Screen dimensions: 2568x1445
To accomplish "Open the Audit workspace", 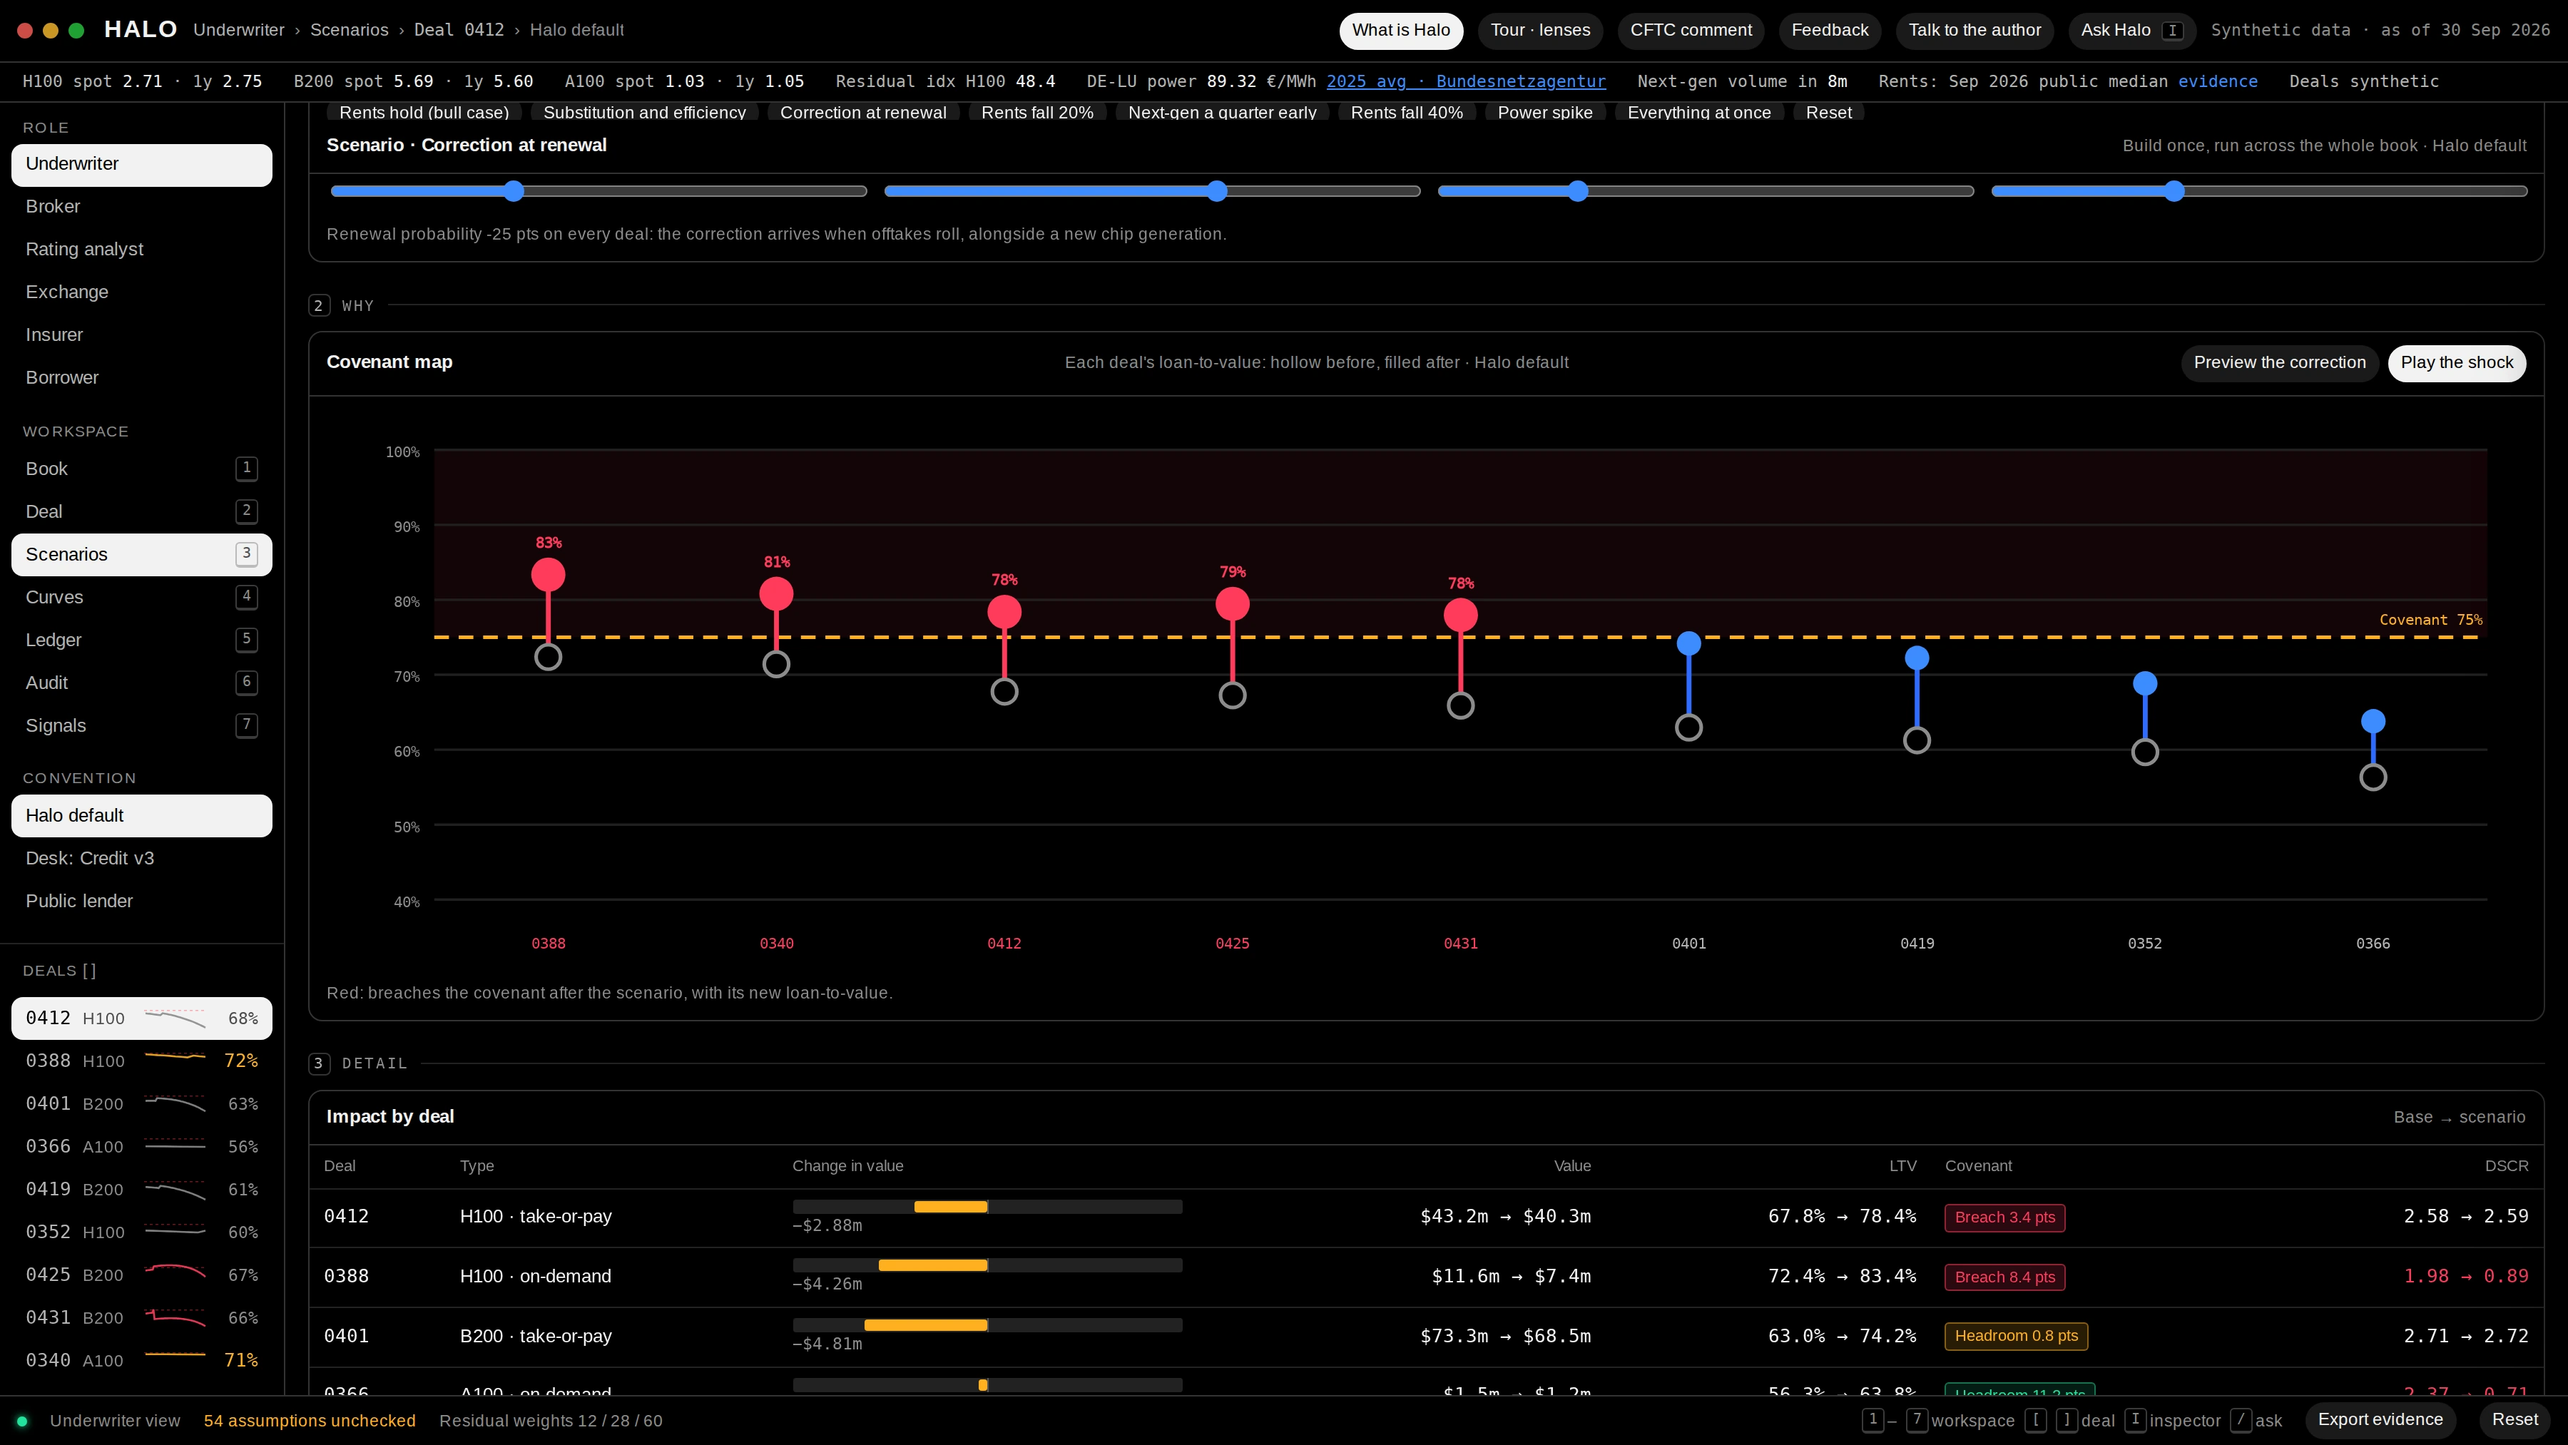I will (x=141, y=683).
